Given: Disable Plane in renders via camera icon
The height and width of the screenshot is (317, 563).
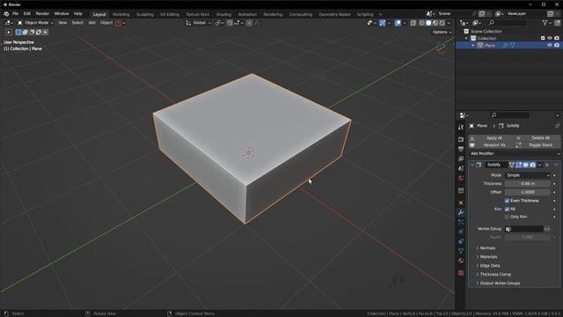Looking at the screenshot, I should point(557,45).
